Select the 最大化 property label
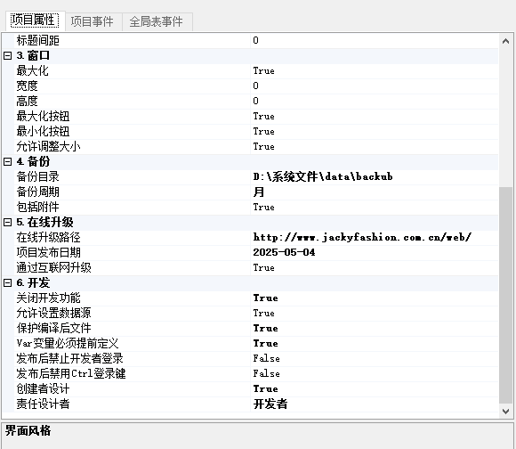This screenshot has height=449, width=516. pos(33,71)
